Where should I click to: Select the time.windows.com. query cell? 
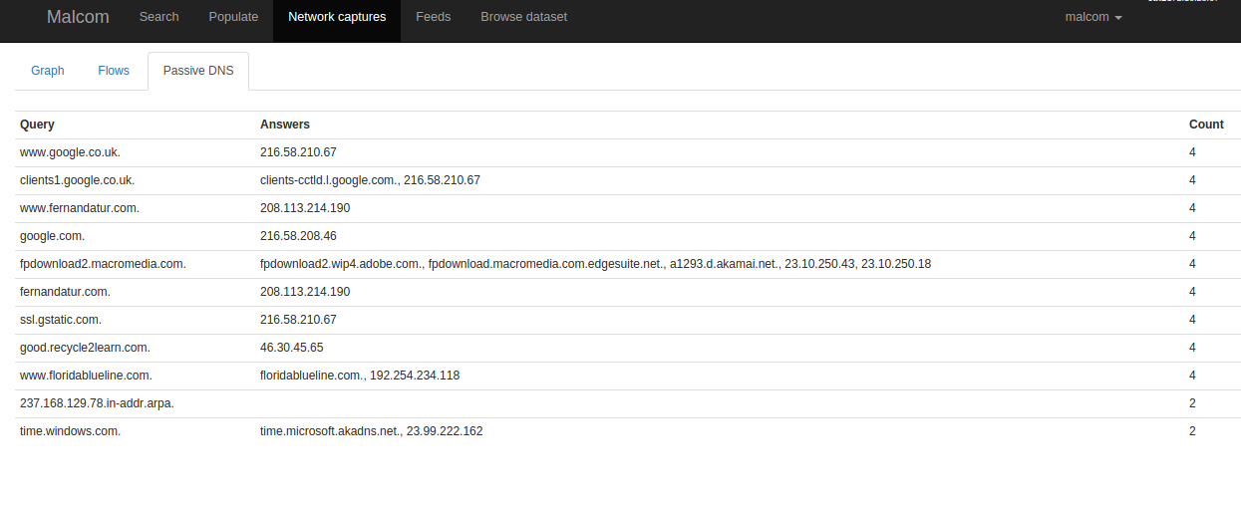click(x=70, y=431)
